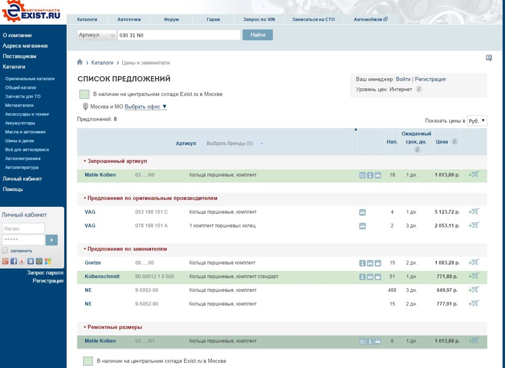Open the Руб. currency dropdown
Viewport: 505px width, 368px height.
pyautogui.click(x=477, y=121)
